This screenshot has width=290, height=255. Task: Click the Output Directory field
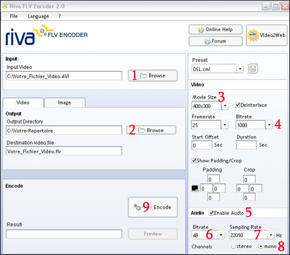pos(64,130)
